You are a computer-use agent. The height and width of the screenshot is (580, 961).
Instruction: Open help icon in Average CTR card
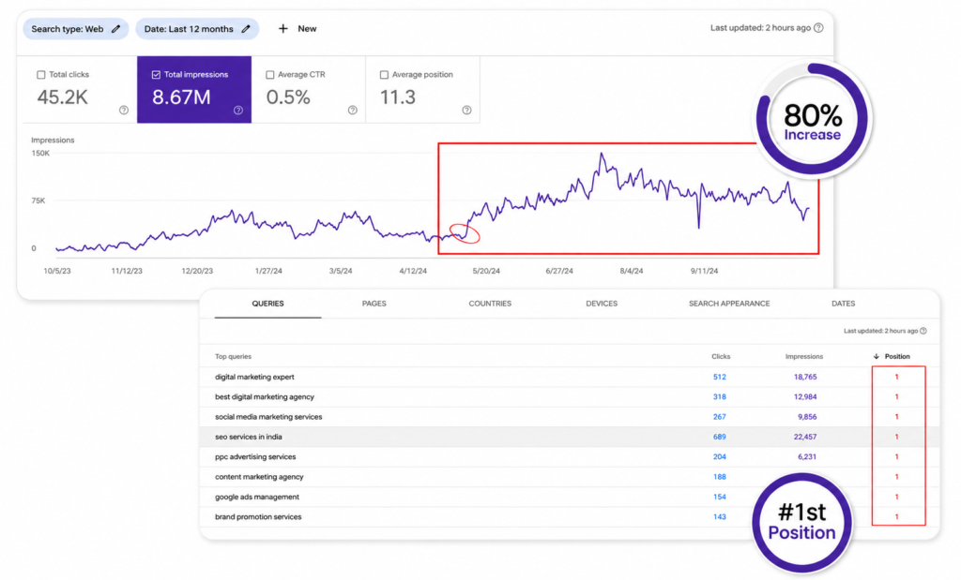353,111
